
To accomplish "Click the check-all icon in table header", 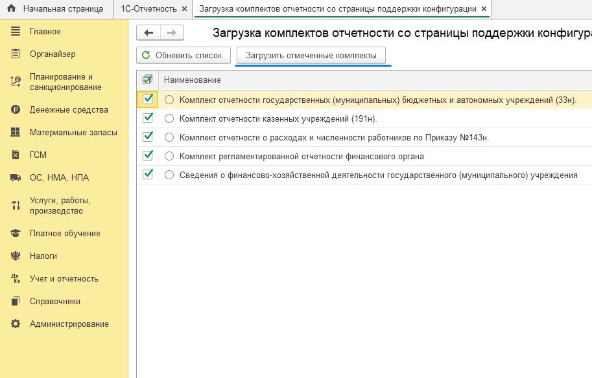I will click(148, 80).
